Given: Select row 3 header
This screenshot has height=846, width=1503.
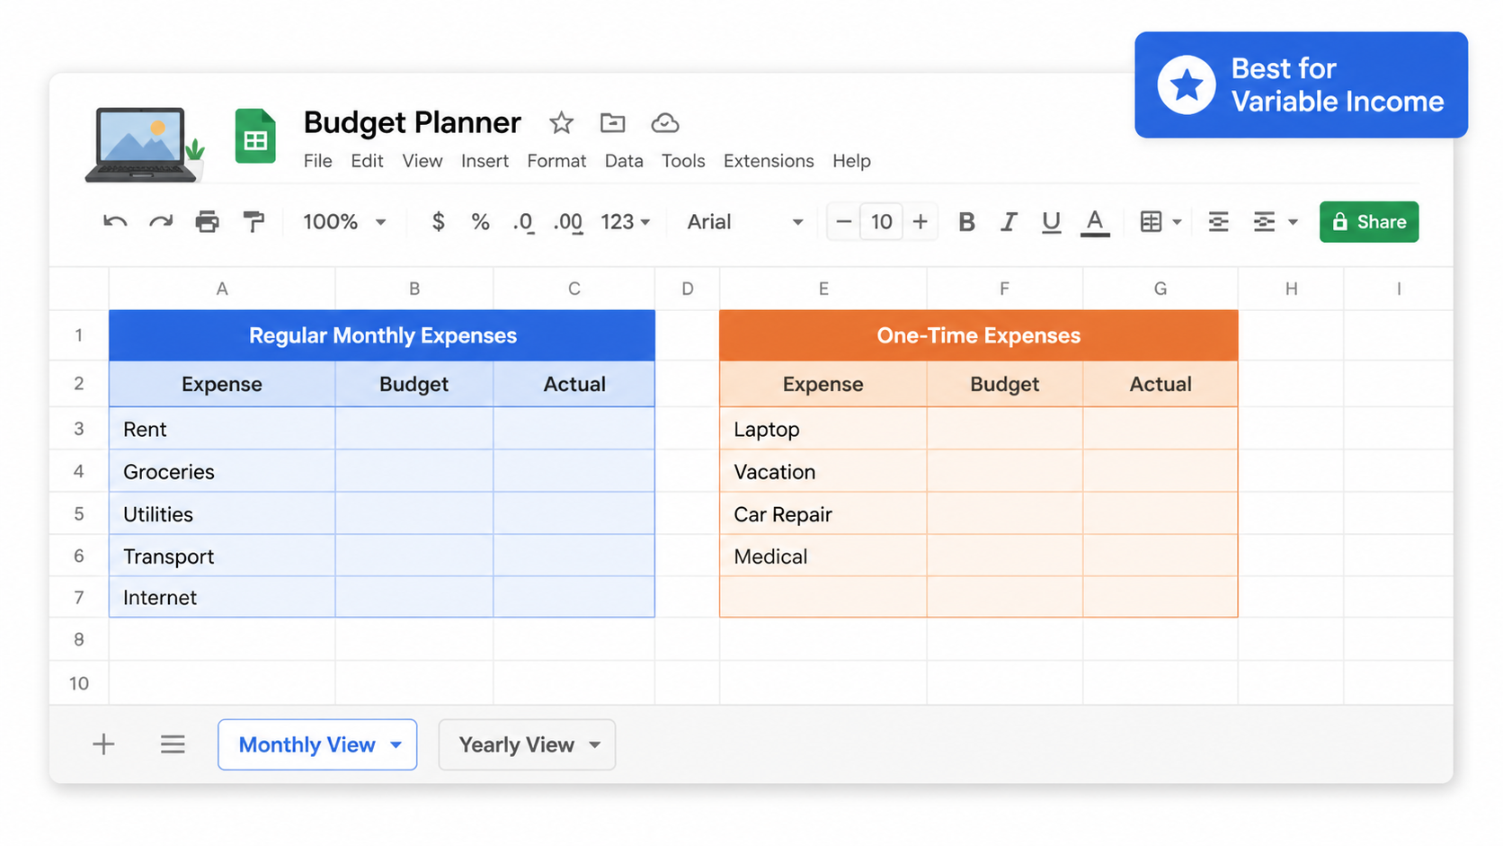Looking at the screenshot, I should tap(79, 429).
